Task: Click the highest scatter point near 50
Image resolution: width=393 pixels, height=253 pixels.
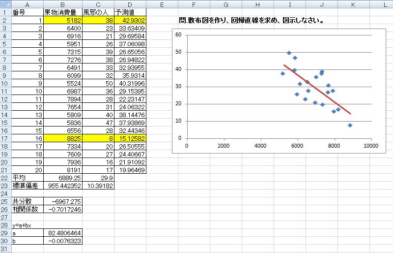Action: click(289, 53)
